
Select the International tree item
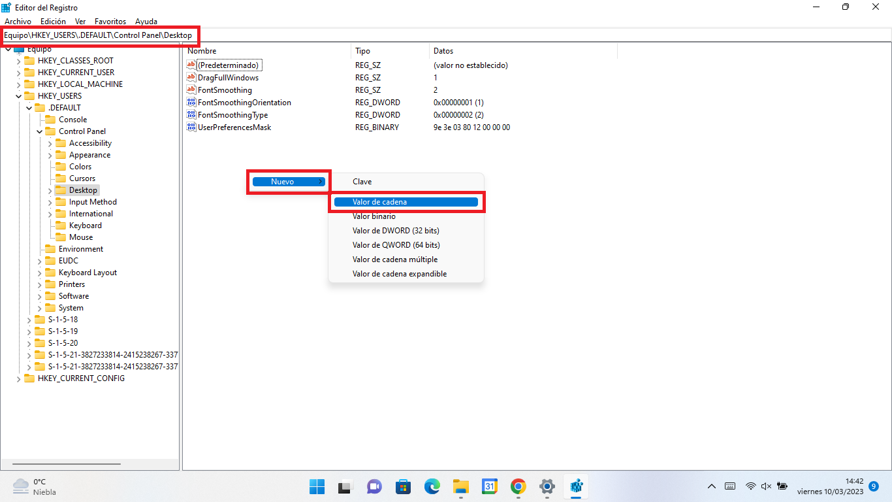click(91, 214)
